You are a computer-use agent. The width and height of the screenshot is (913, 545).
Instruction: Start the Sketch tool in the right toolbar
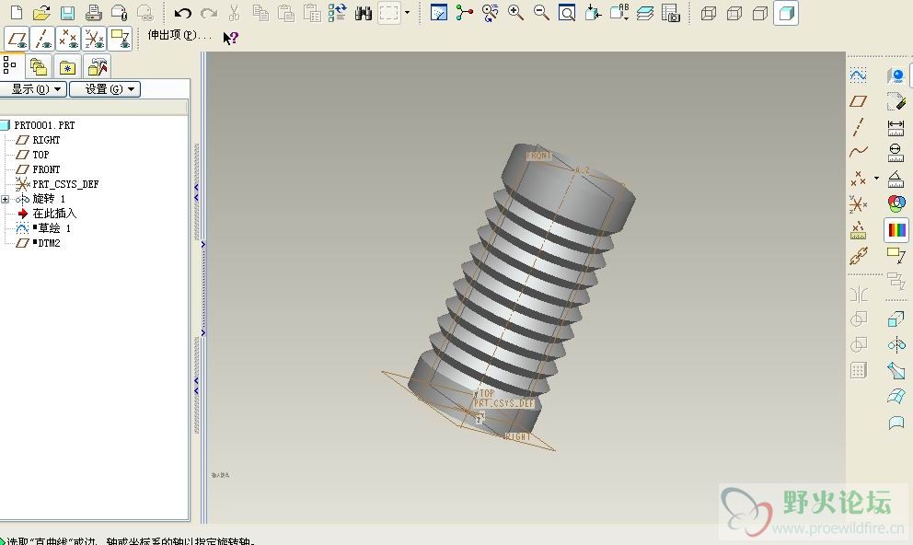click(x=859, y=75)
